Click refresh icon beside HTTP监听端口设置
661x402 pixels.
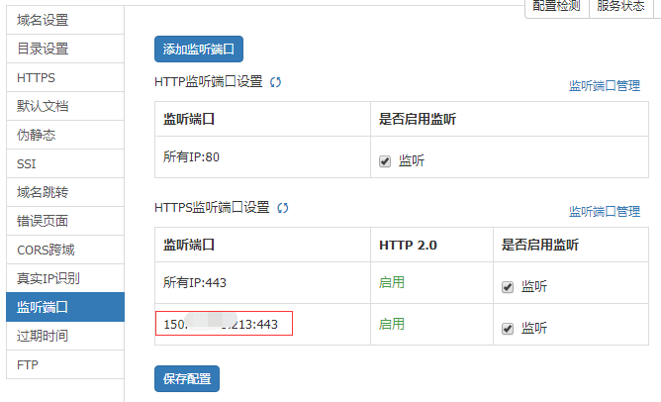[x=276, y=82]
